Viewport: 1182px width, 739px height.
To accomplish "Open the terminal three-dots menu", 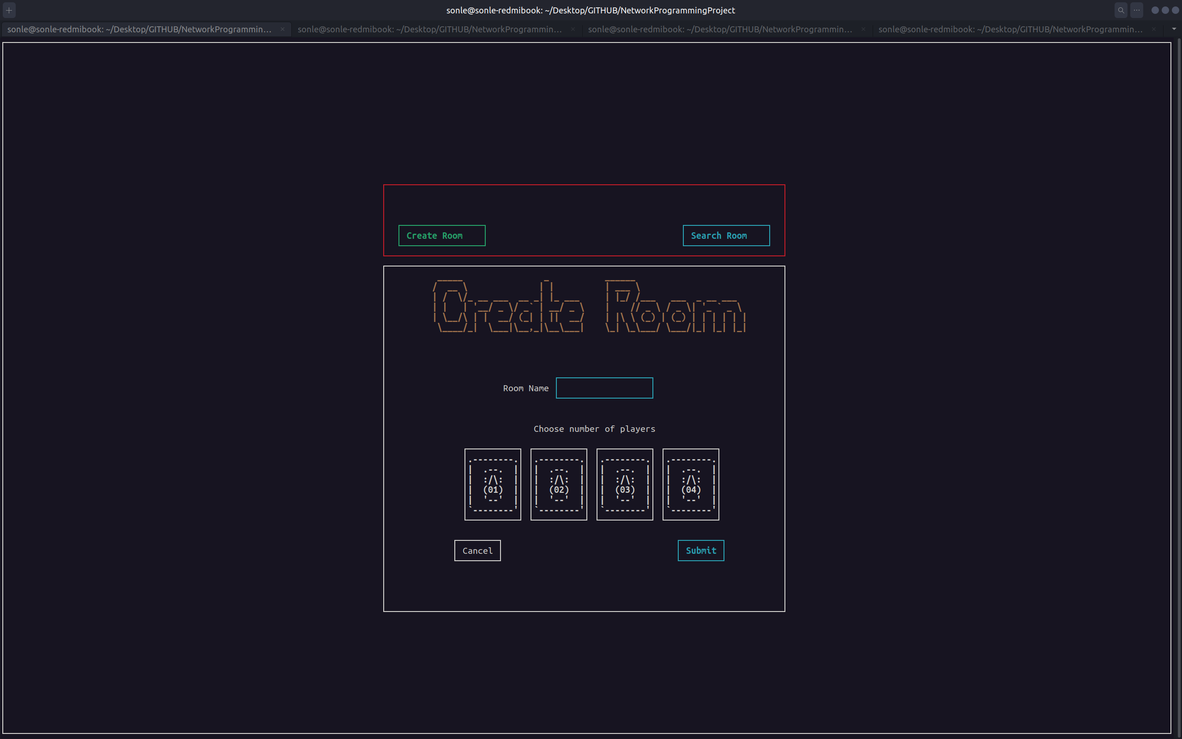I will [1137, 10].
